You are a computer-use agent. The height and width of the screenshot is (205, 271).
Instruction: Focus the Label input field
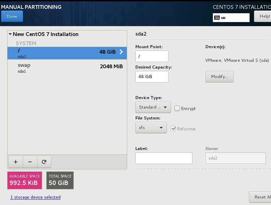pyautogui.click(x=164, y=158)
